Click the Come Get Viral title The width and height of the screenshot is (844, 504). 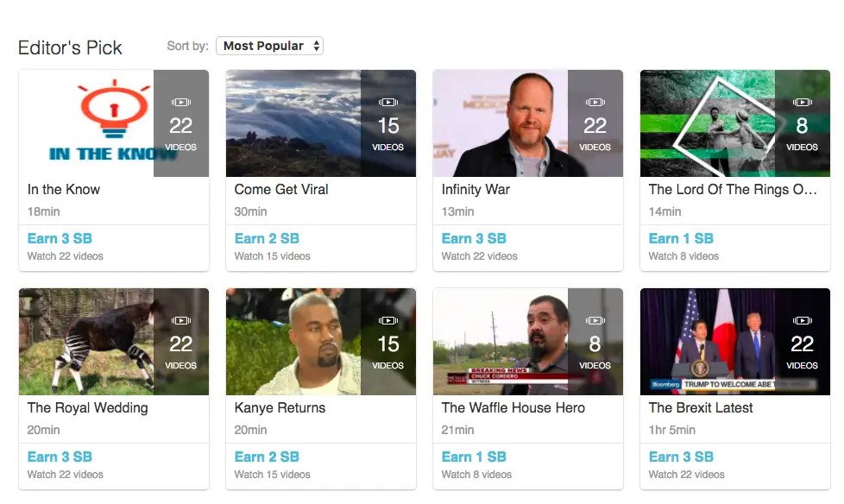coord(281,190)
